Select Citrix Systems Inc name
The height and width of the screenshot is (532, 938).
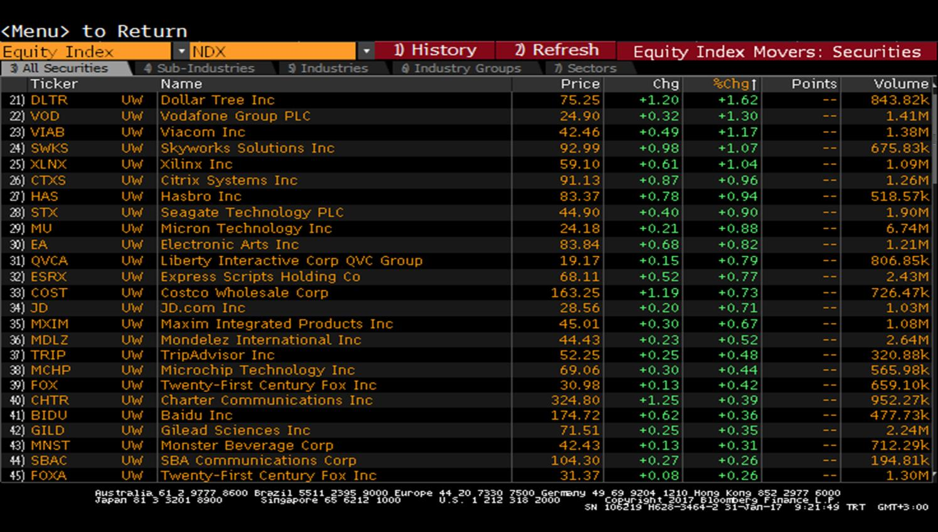click(229, 181)
